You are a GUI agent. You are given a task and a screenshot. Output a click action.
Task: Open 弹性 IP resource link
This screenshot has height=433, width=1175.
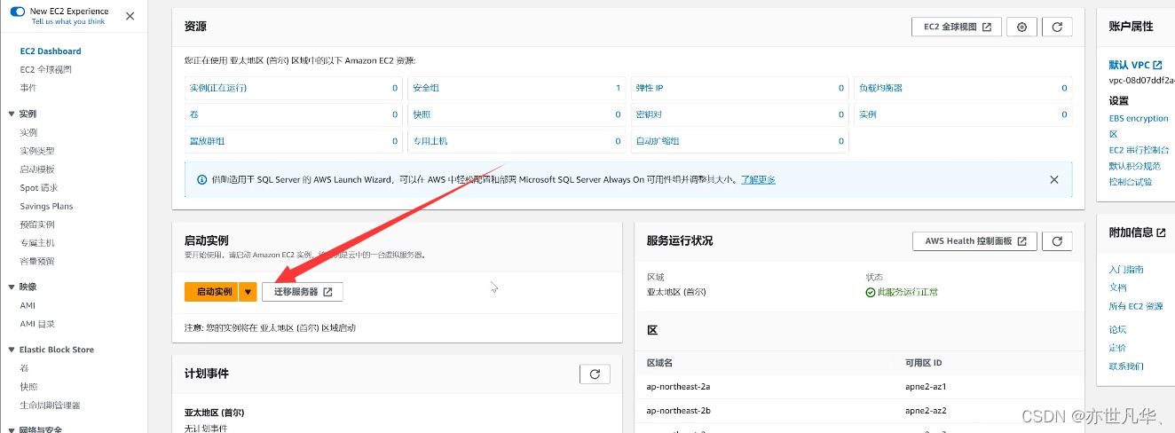650,89
